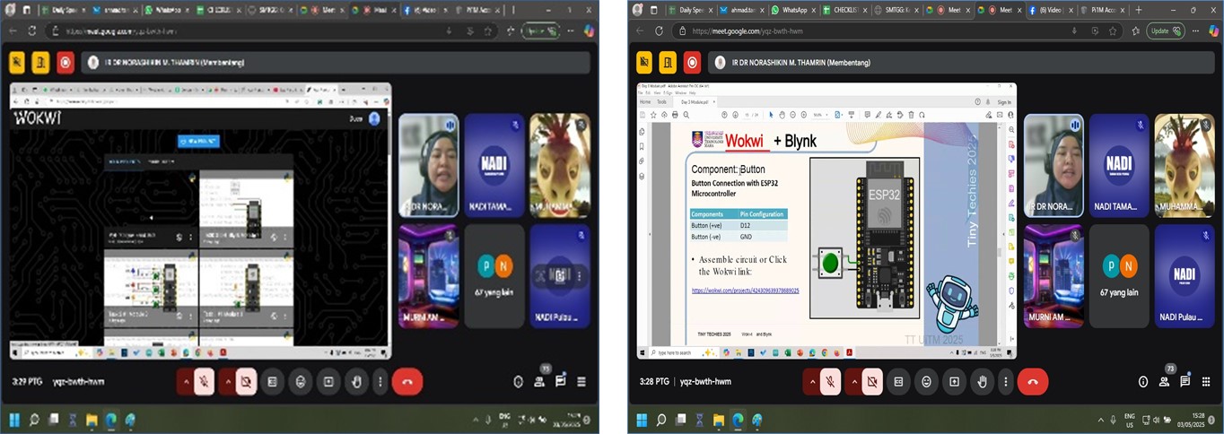This screenshot has height=434, width=1224.
Task: Click the Update button in the right browser toolbar
Action: click(1165, 30)
